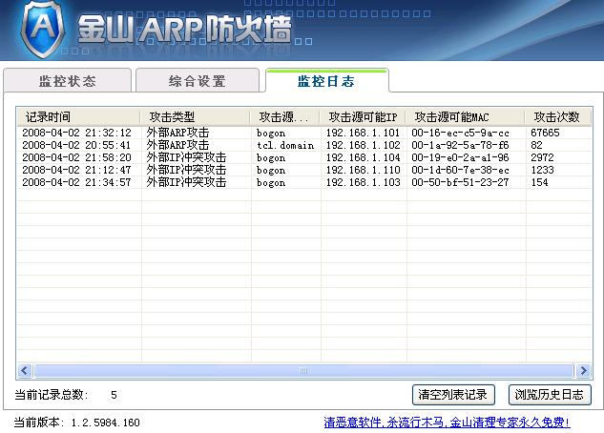Click attack count 154

click(x=539, y=182)
